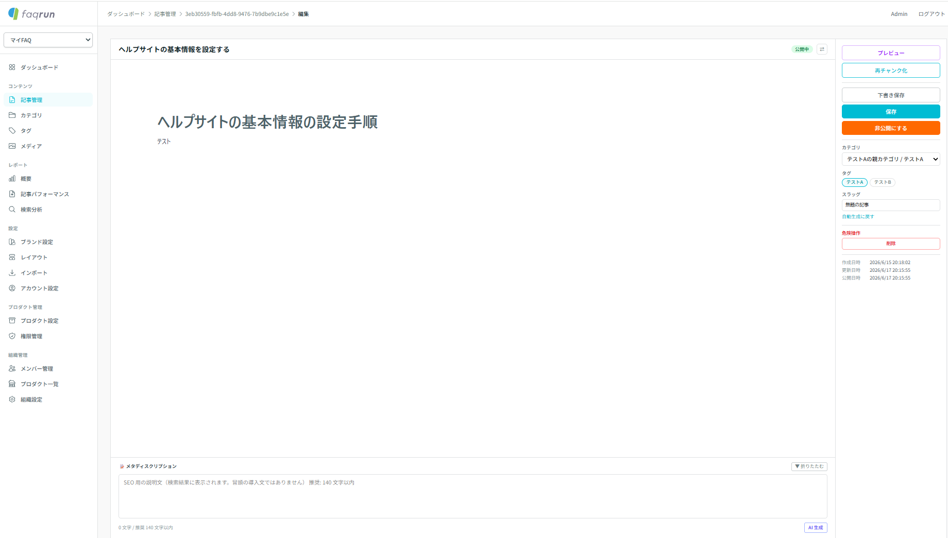Click the テスト body text

(164, 142)
